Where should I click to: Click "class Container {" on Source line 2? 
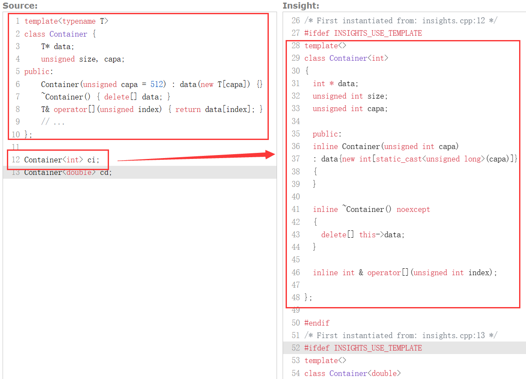tap(60, 34)
